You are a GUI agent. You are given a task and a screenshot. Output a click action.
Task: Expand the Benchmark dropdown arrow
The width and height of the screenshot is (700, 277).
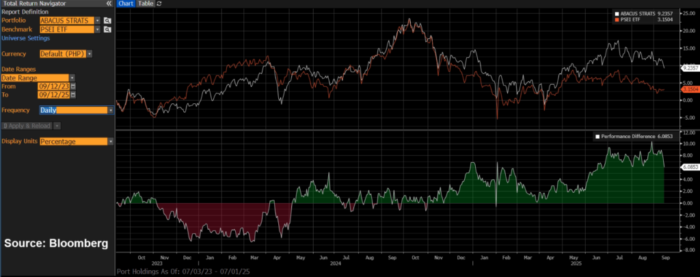(97, 29)
